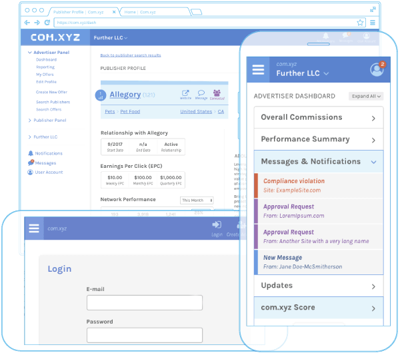This screenshot has height=353, width=400.
Task: Click the Allegory publisher name link
Action: [x=125, y=95]
